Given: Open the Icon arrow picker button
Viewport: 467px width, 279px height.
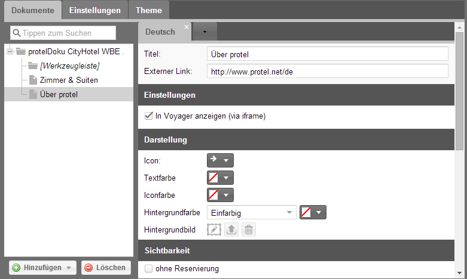Looking at the screenshot, I should (220, 160).
